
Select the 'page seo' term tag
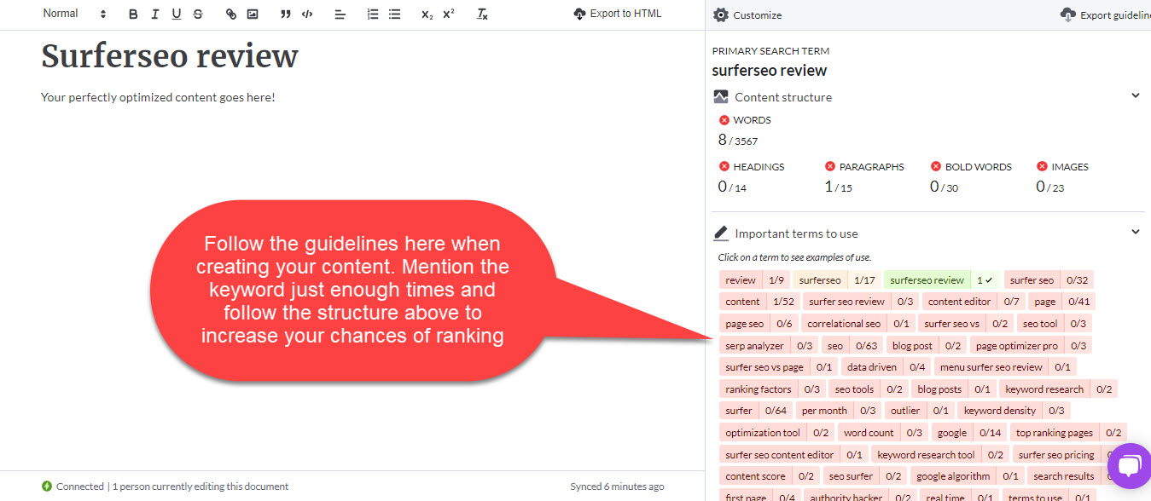pyautogui.click(x=759, y=324)
